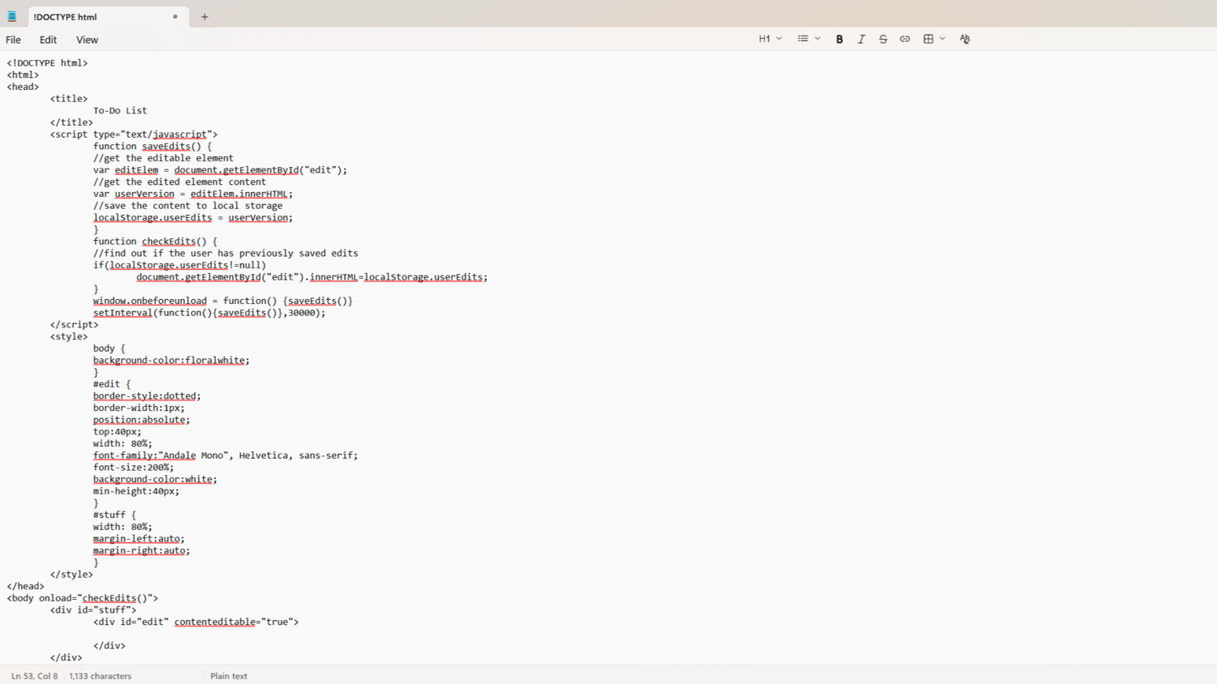Toggle italic formatting
The image size is (1217, 684).
coord(862,39)
